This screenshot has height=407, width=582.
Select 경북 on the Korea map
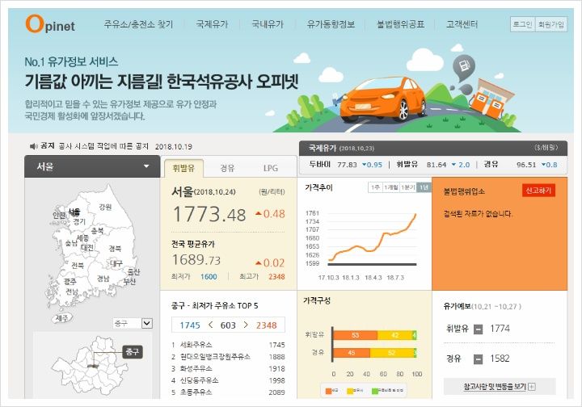point(115,249)
